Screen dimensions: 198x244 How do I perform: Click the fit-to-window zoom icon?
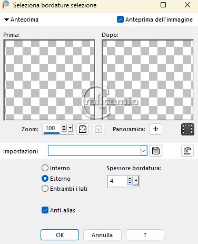click(x=83, y=129)
